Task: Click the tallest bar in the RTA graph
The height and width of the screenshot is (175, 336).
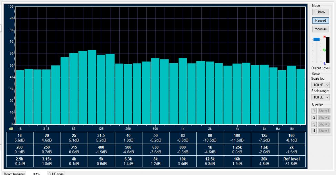Action: coord(92,87)
